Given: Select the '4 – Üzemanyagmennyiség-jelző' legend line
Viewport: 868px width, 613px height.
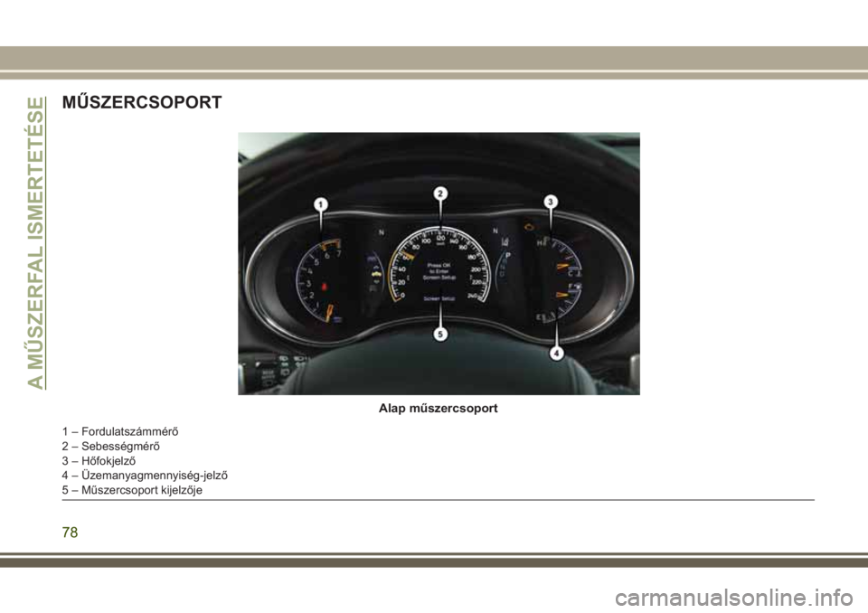Looking at the screenshot, I should tap(145, 475).
